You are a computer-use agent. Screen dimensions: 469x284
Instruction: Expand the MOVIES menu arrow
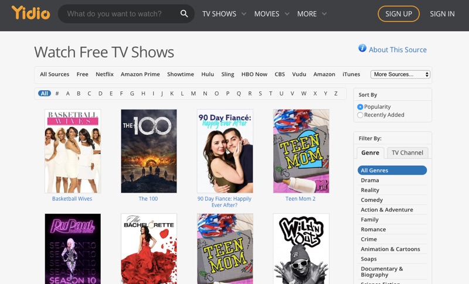coord(287,13)
